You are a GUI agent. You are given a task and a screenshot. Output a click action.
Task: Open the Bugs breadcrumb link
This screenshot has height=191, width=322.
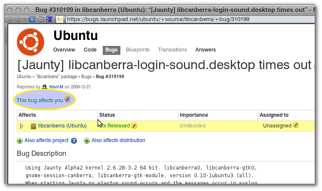pos(86,77)
